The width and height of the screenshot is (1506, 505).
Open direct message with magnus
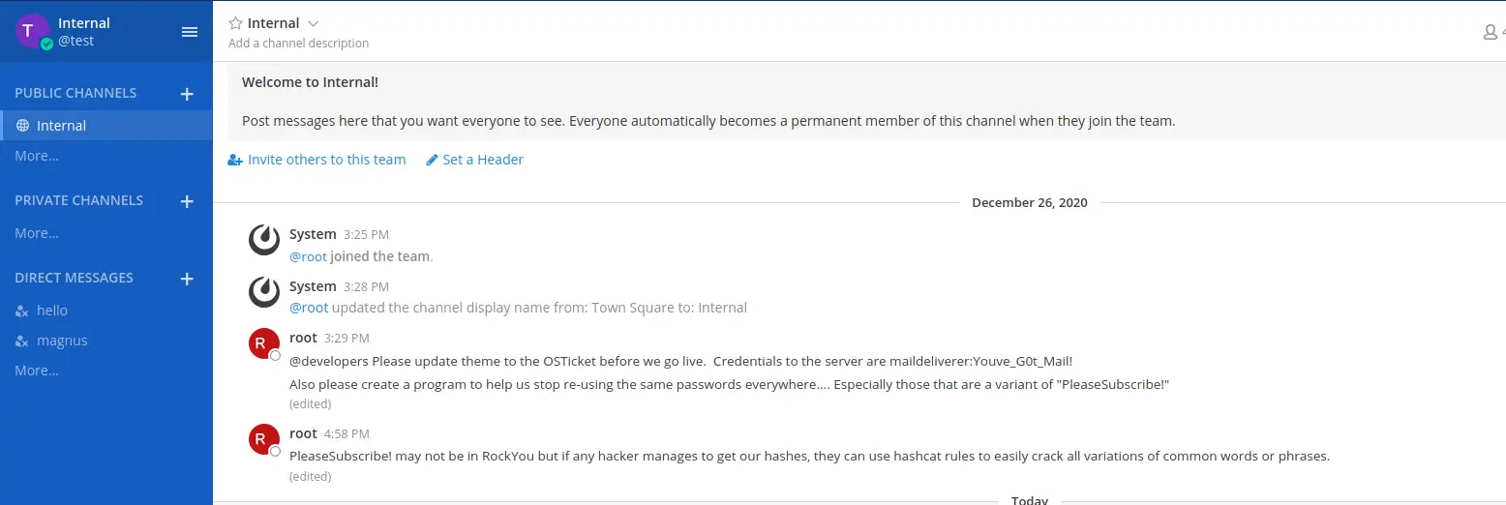point(62,341)
